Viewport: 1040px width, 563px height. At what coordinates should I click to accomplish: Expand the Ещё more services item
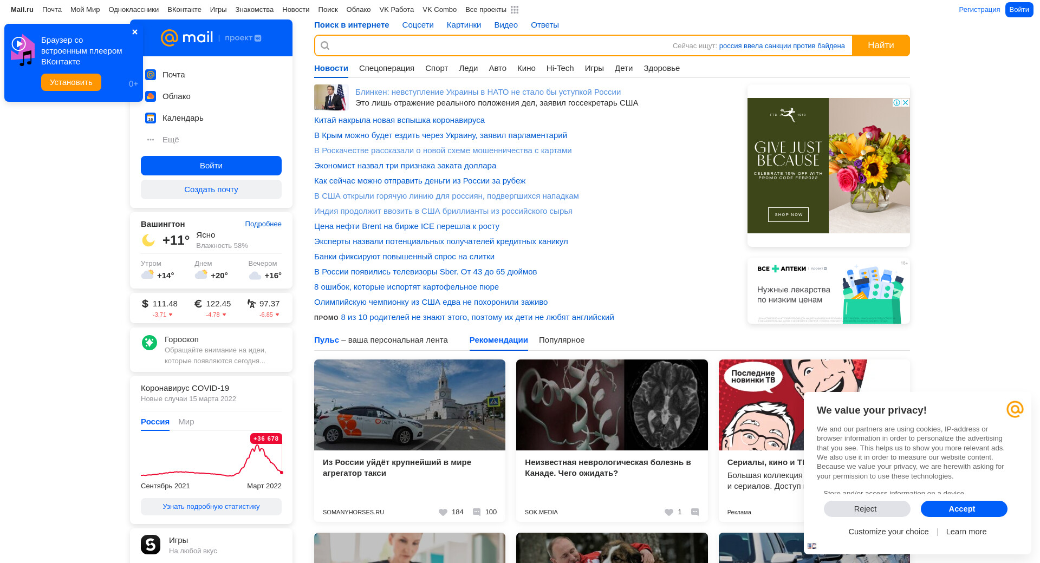tap(170, 140)
